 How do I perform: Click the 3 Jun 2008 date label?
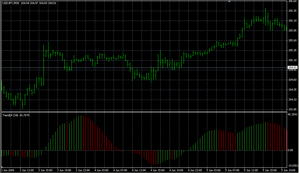tap(8, 170)
